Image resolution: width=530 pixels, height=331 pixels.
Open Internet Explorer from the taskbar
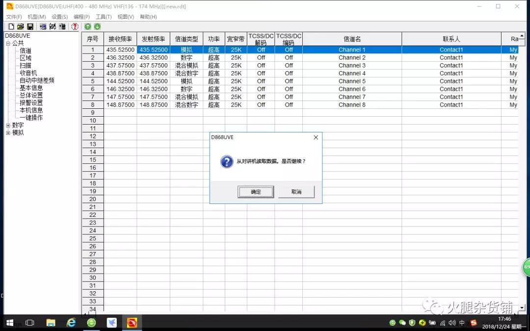pyautogui.click(x=71, y=322)
